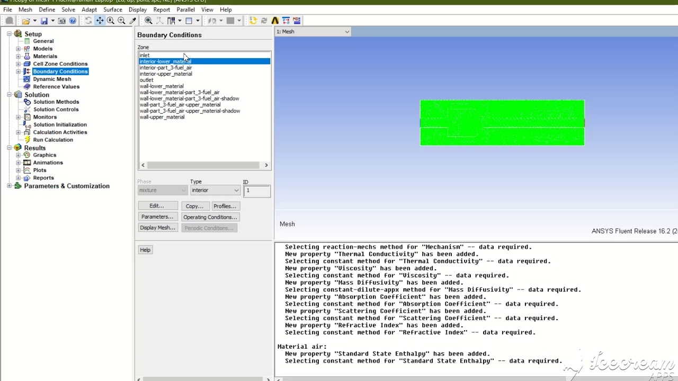Click the open file folder icon
The height and width of the screenshot is (381, 678).
(x=25, y=21)
